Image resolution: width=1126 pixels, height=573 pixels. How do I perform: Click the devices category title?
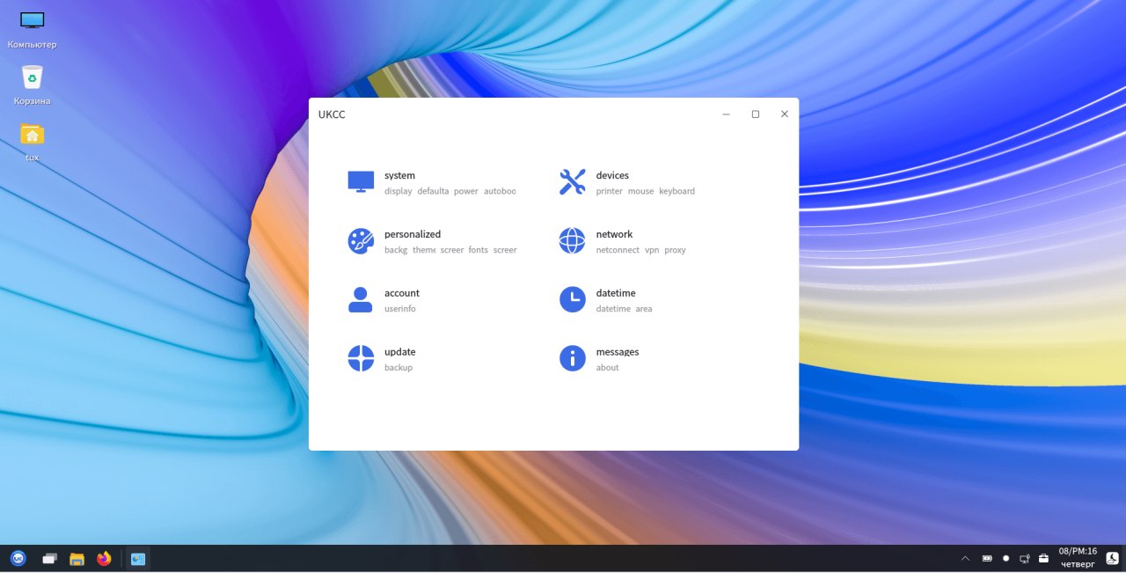[x=612, y=175]
